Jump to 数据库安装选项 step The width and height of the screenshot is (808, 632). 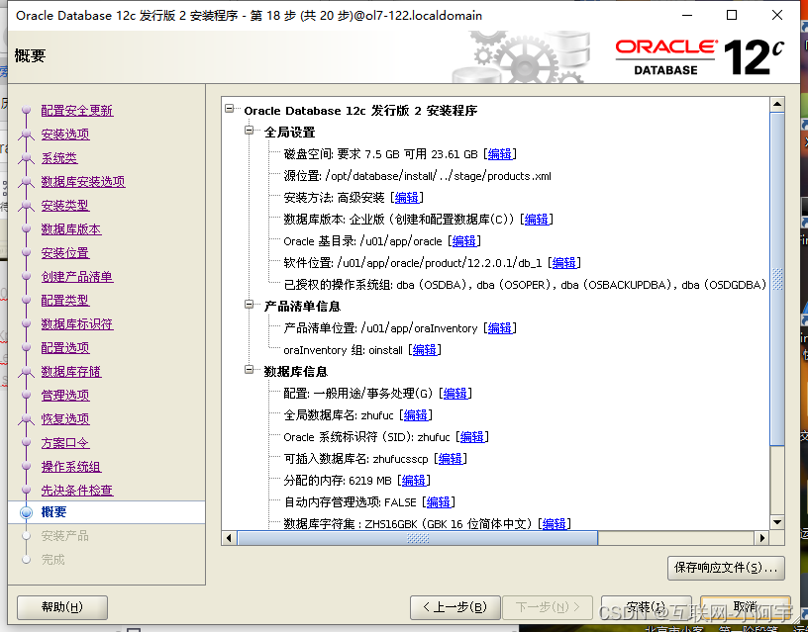(83, 181)
